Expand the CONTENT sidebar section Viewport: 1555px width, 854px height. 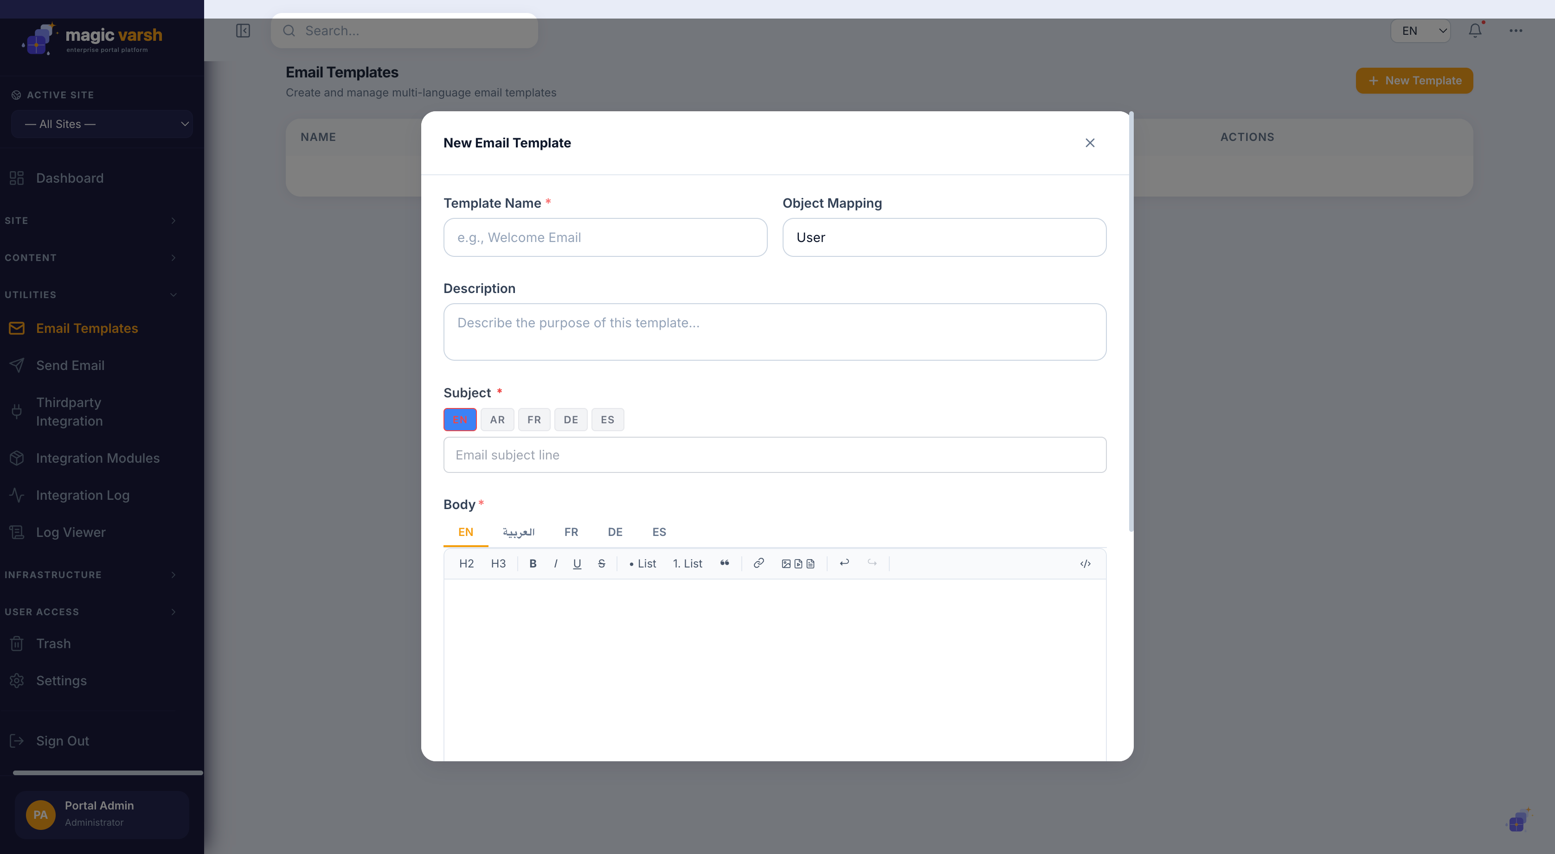pos(90,257)
